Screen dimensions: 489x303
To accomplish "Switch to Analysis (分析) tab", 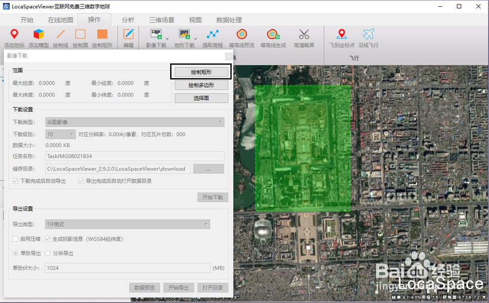I will (x=128, y=20).
